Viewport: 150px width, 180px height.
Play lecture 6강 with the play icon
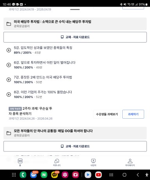point(9,65)
